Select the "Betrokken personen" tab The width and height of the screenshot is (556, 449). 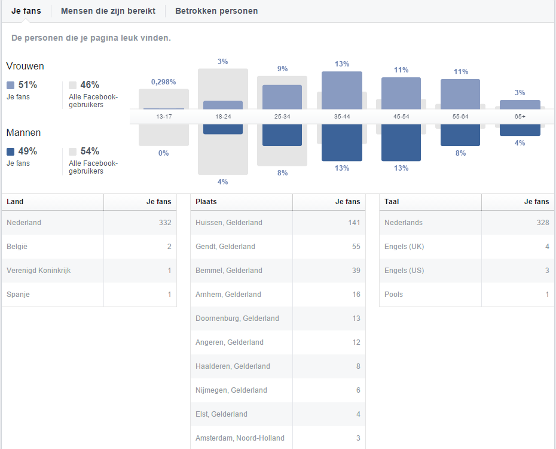coord(216,11)
